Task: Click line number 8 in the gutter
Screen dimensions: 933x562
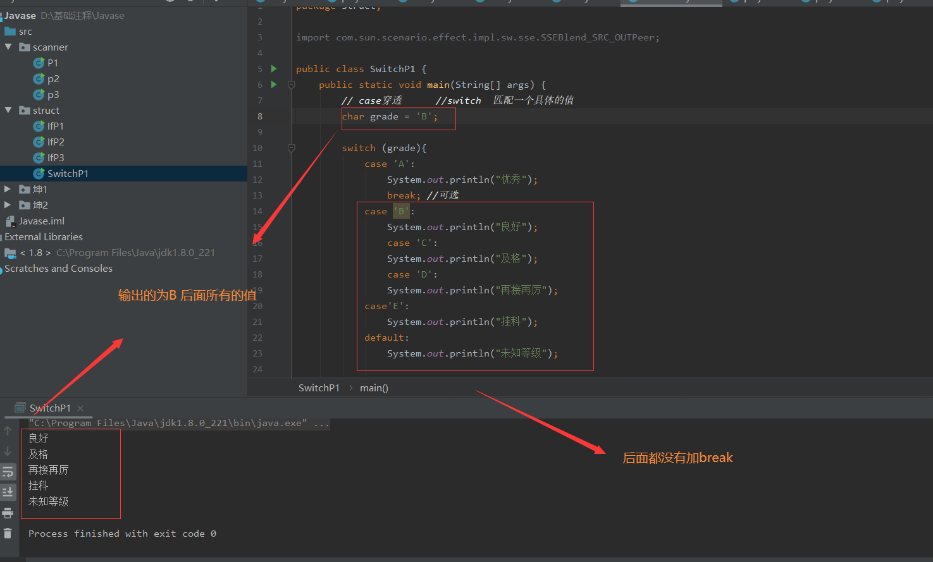Action: [x=260, y=116]
